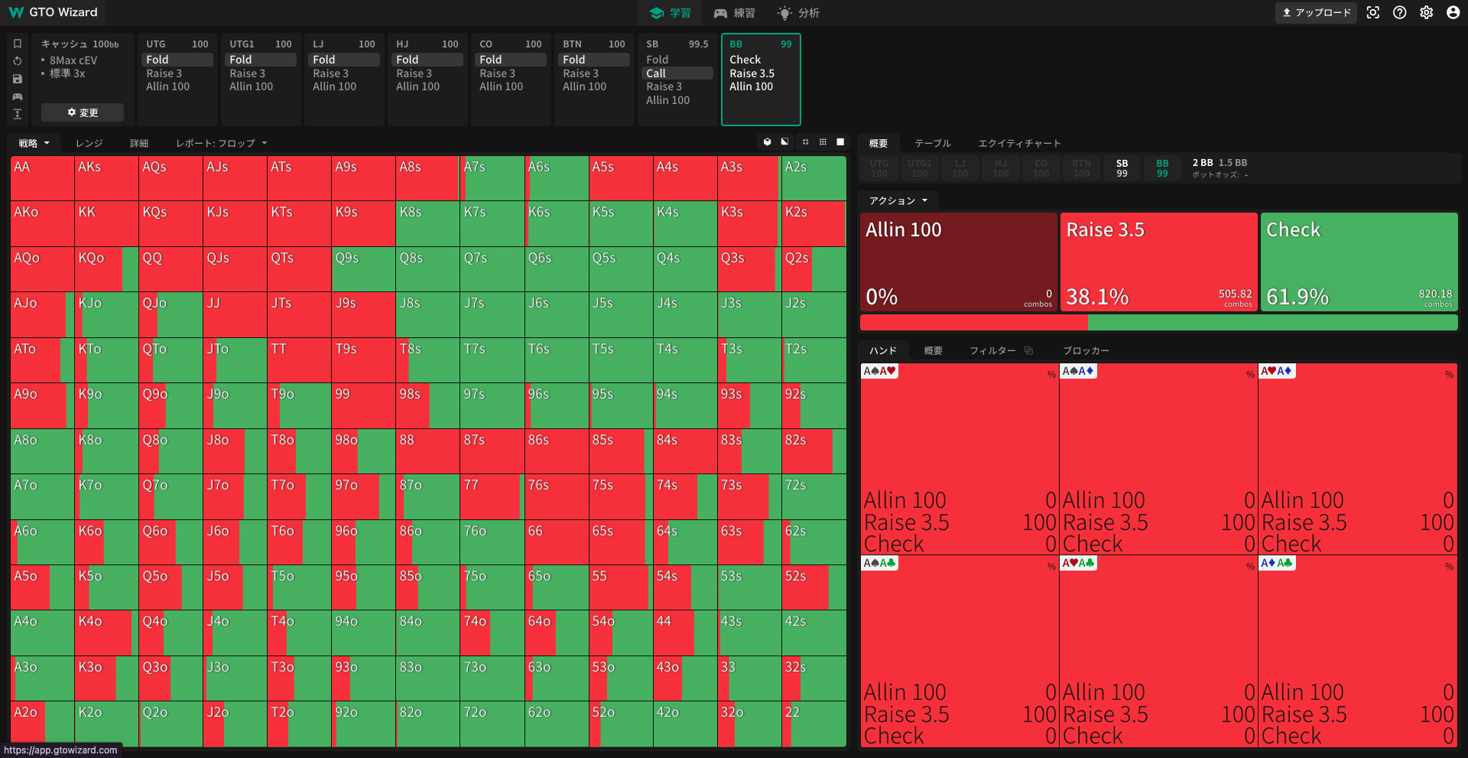Screen dimensions: 1468x758
Task: Click the UTG 100 position chip
Action: coord(879,168)
